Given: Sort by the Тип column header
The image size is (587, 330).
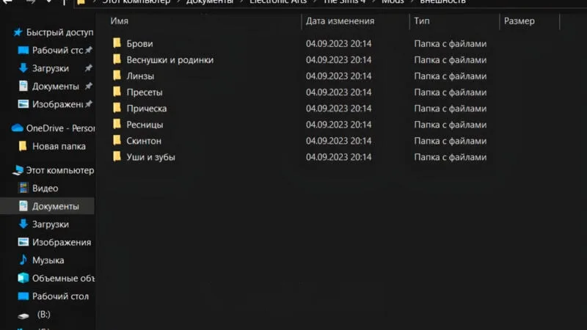Looking at the screenshot, I should [421, 21].
